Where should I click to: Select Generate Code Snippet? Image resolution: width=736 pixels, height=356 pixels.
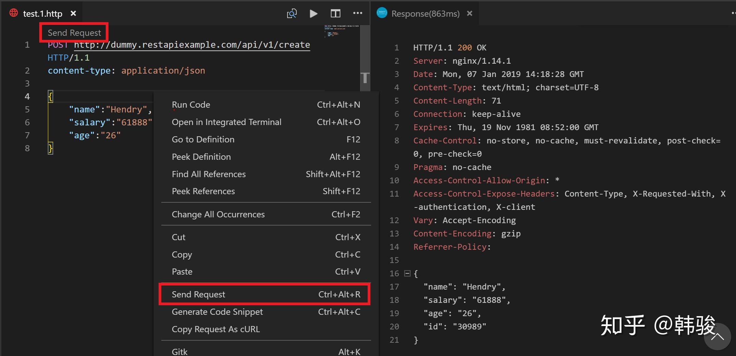(x=217, y=311)
